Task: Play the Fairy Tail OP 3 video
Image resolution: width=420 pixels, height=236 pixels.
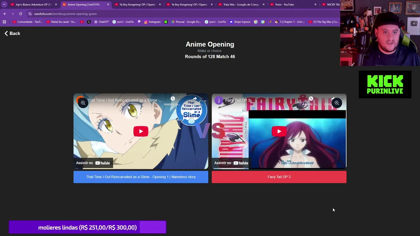Action: (x=279, y=131)
